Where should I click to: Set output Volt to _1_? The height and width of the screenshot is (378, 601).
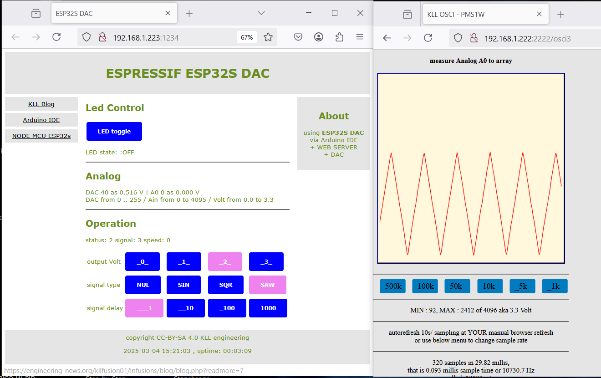coord(184,262)
